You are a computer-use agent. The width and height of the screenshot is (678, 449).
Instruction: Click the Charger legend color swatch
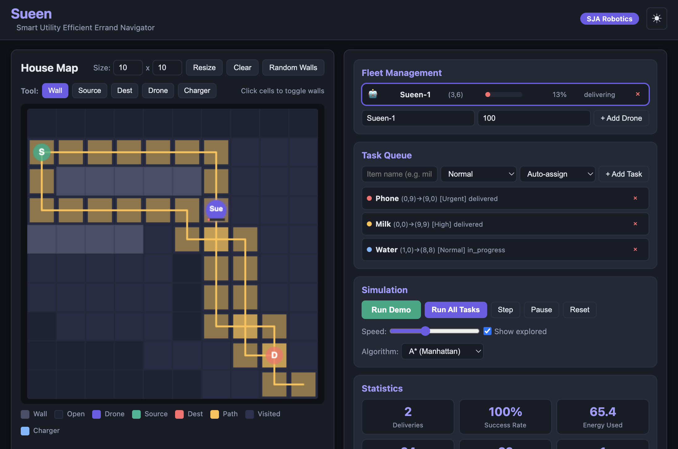tap(25, 431)
